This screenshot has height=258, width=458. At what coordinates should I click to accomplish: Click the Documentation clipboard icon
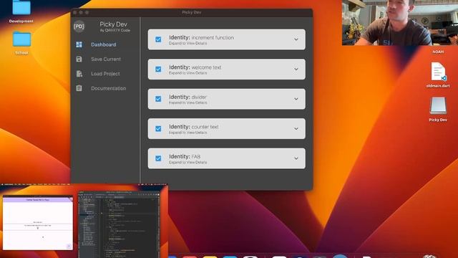pos(79,88)
